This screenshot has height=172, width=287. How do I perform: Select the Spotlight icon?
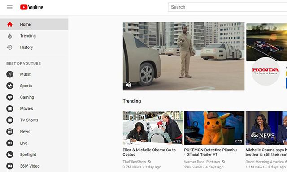10,155
